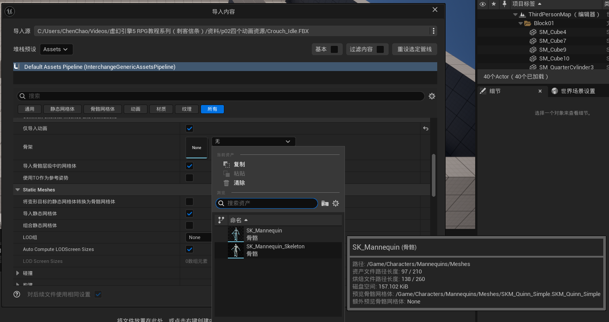Select the 通用 filter tab
The width and height of the screenshot is (609, 322).
click(30, 109)
